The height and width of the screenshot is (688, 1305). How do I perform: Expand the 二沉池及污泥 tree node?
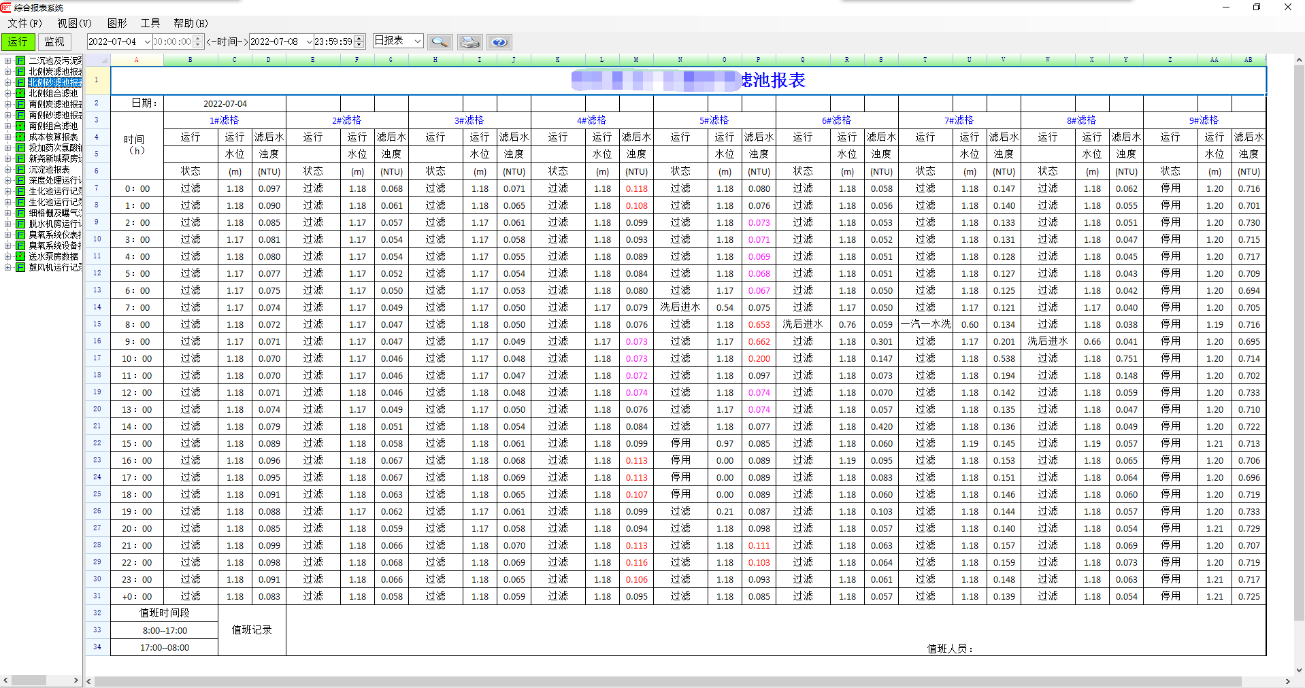(7, 61)
